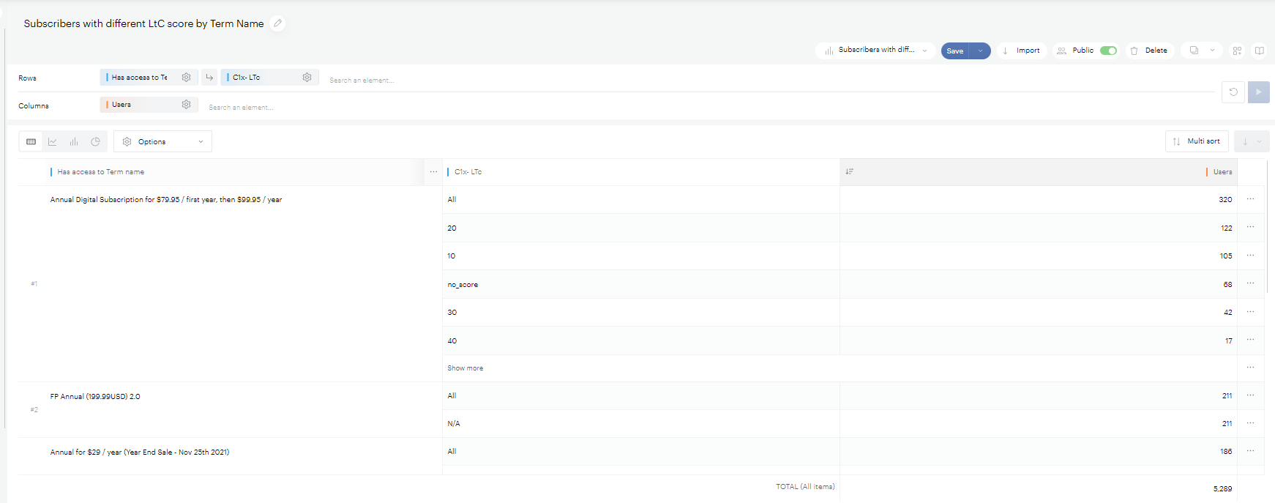
Task: Run the report with the play button
Action: click(1258, 92)
